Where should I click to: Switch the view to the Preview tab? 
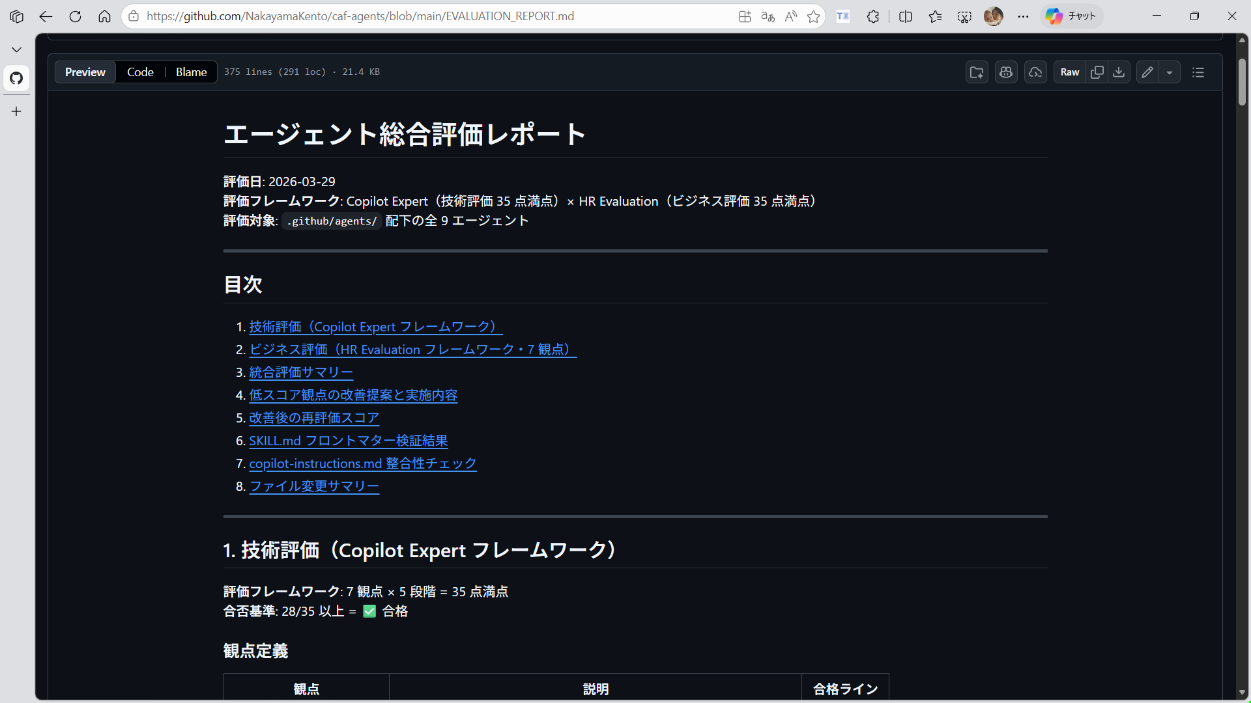pos(85,72)
